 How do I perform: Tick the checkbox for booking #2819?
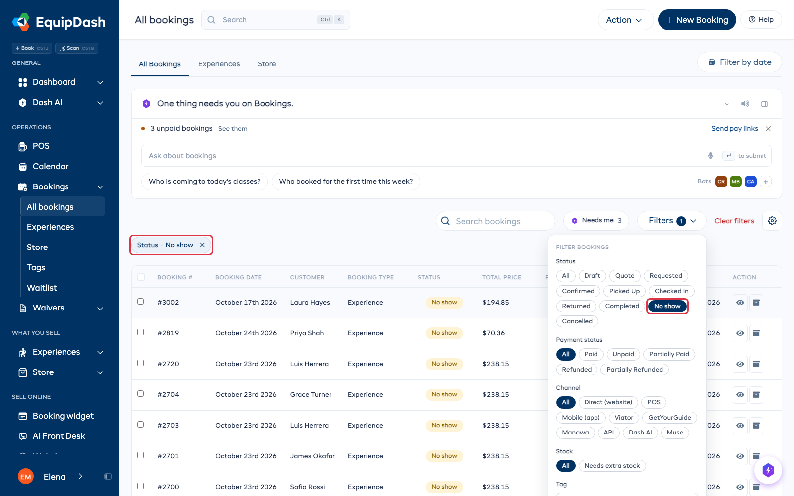click(141, 332)
